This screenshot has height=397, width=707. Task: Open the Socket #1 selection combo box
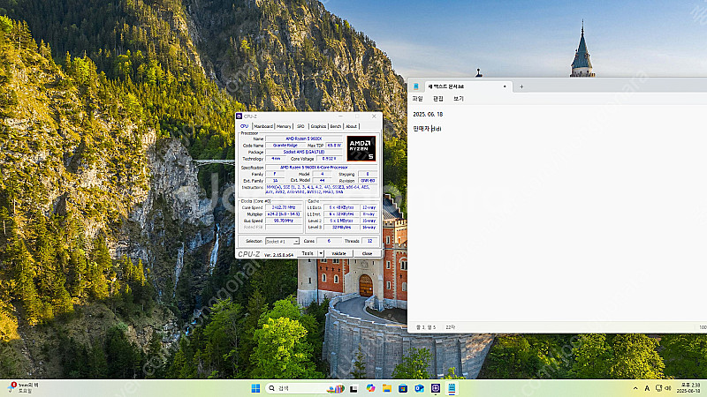282,241
